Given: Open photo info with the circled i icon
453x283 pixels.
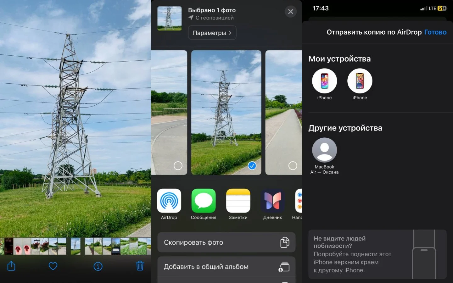Looking at the screenshot, I should (x=98, y=266).
